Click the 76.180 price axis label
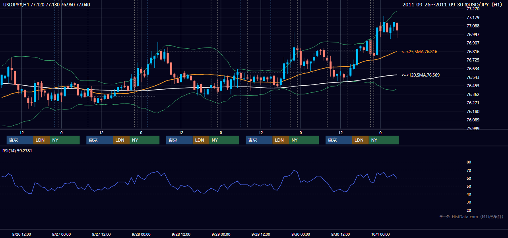Screen dimensions: 508x238 click(473, 111)
